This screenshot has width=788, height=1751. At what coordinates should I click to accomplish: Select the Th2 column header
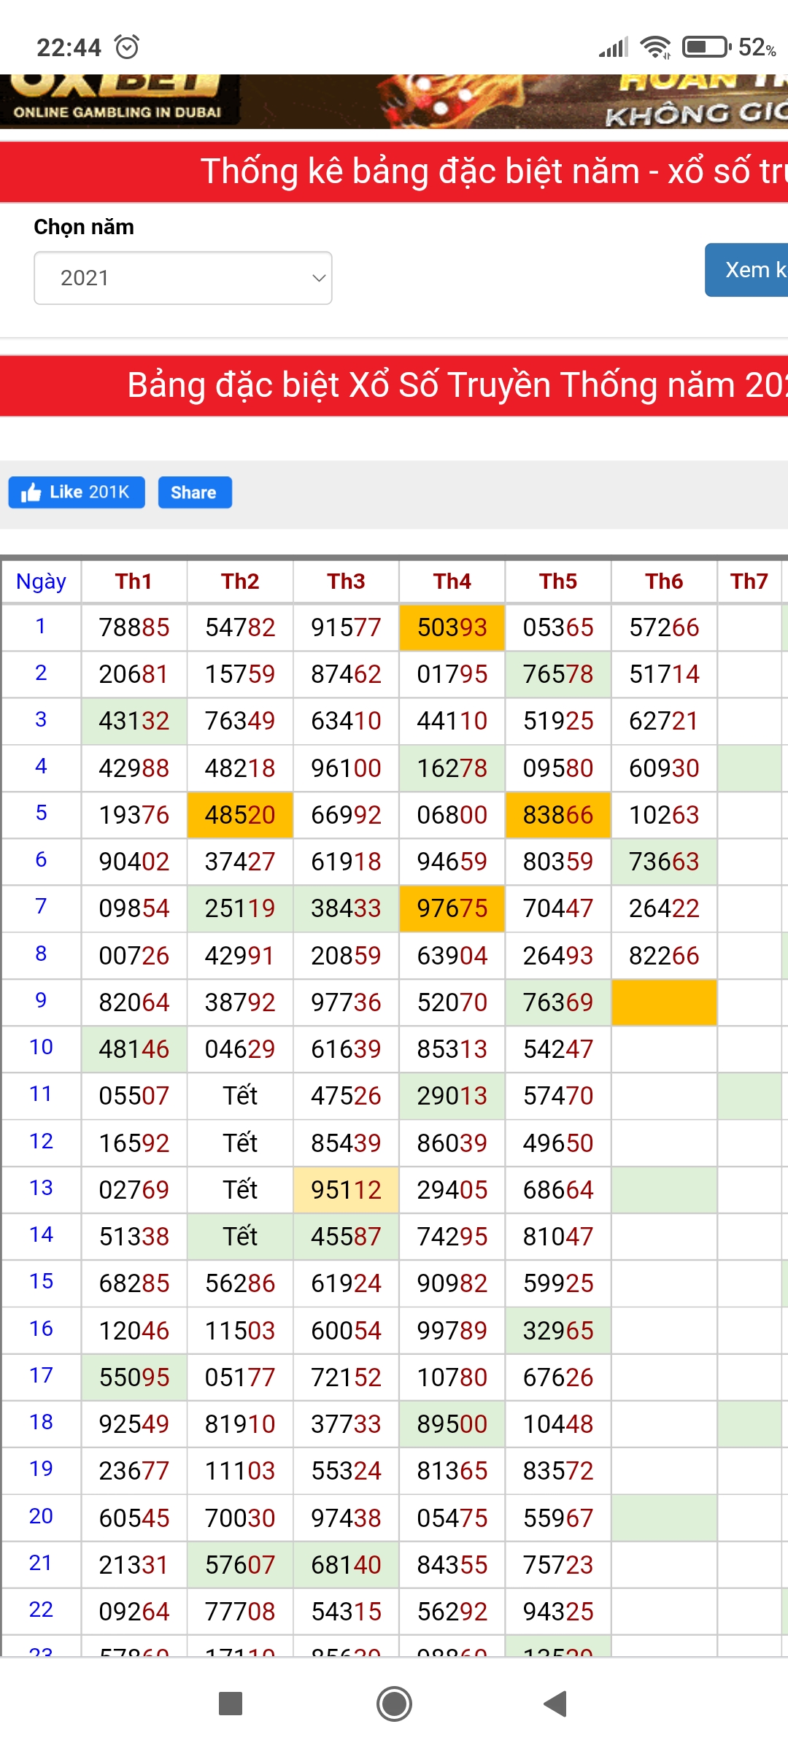240,581
